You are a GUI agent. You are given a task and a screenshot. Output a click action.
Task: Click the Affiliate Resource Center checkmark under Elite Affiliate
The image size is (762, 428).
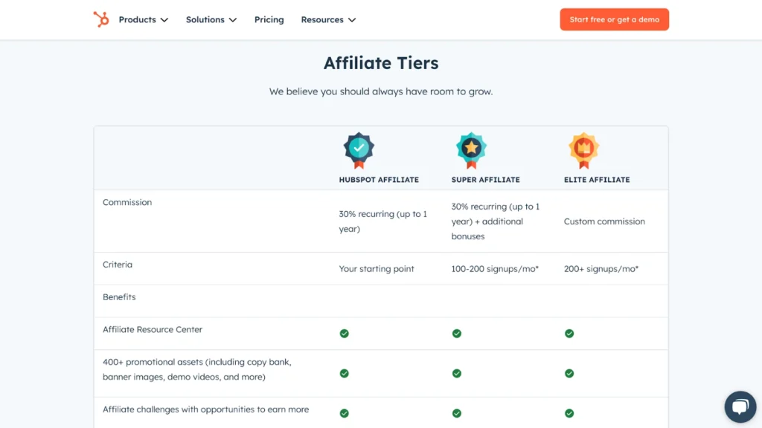coord(569,334)
